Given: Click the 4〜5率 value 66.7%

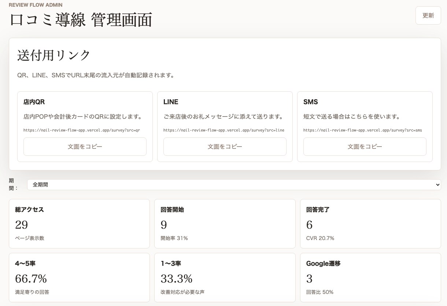Looking at the screenshot, I should (31, 279).
